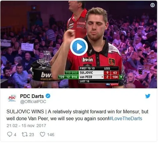Click the like count 146
The width and height of the screenshot is (158, 143).
point(51,135)
